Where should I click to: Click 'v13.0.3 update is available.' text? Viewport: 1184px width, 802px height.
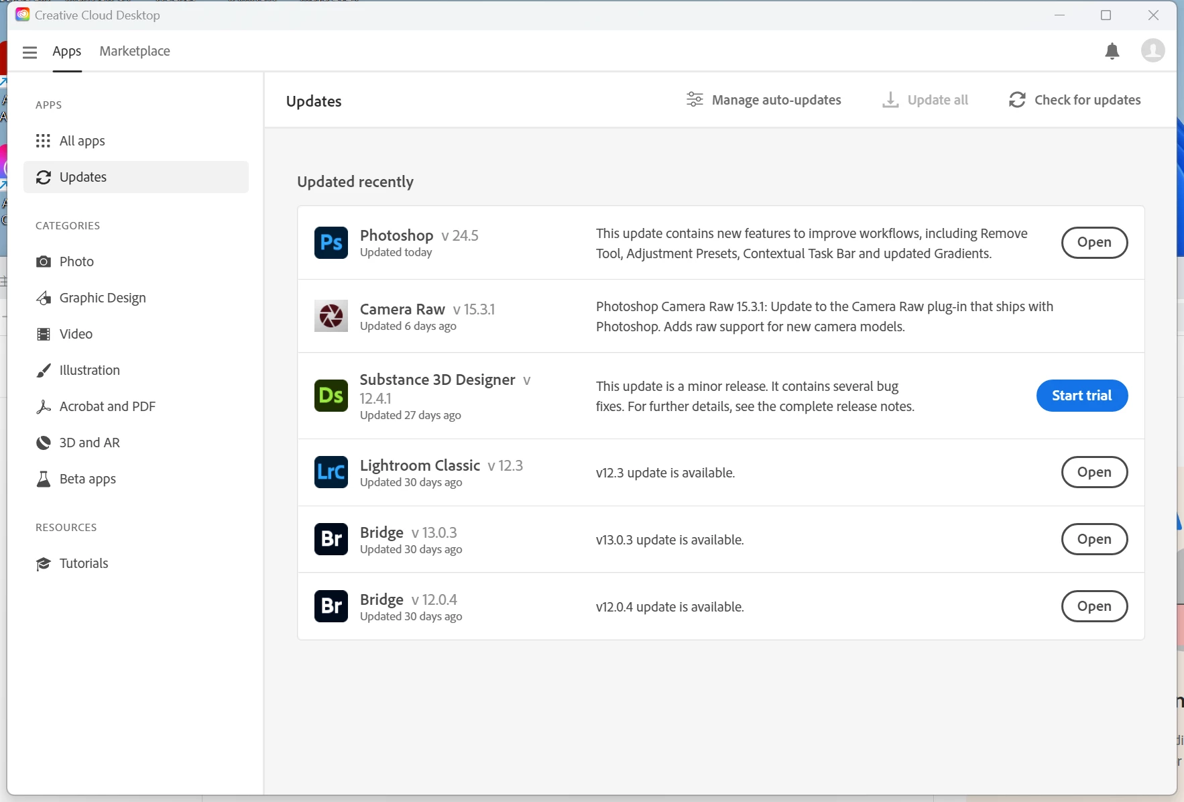[670, 540]
